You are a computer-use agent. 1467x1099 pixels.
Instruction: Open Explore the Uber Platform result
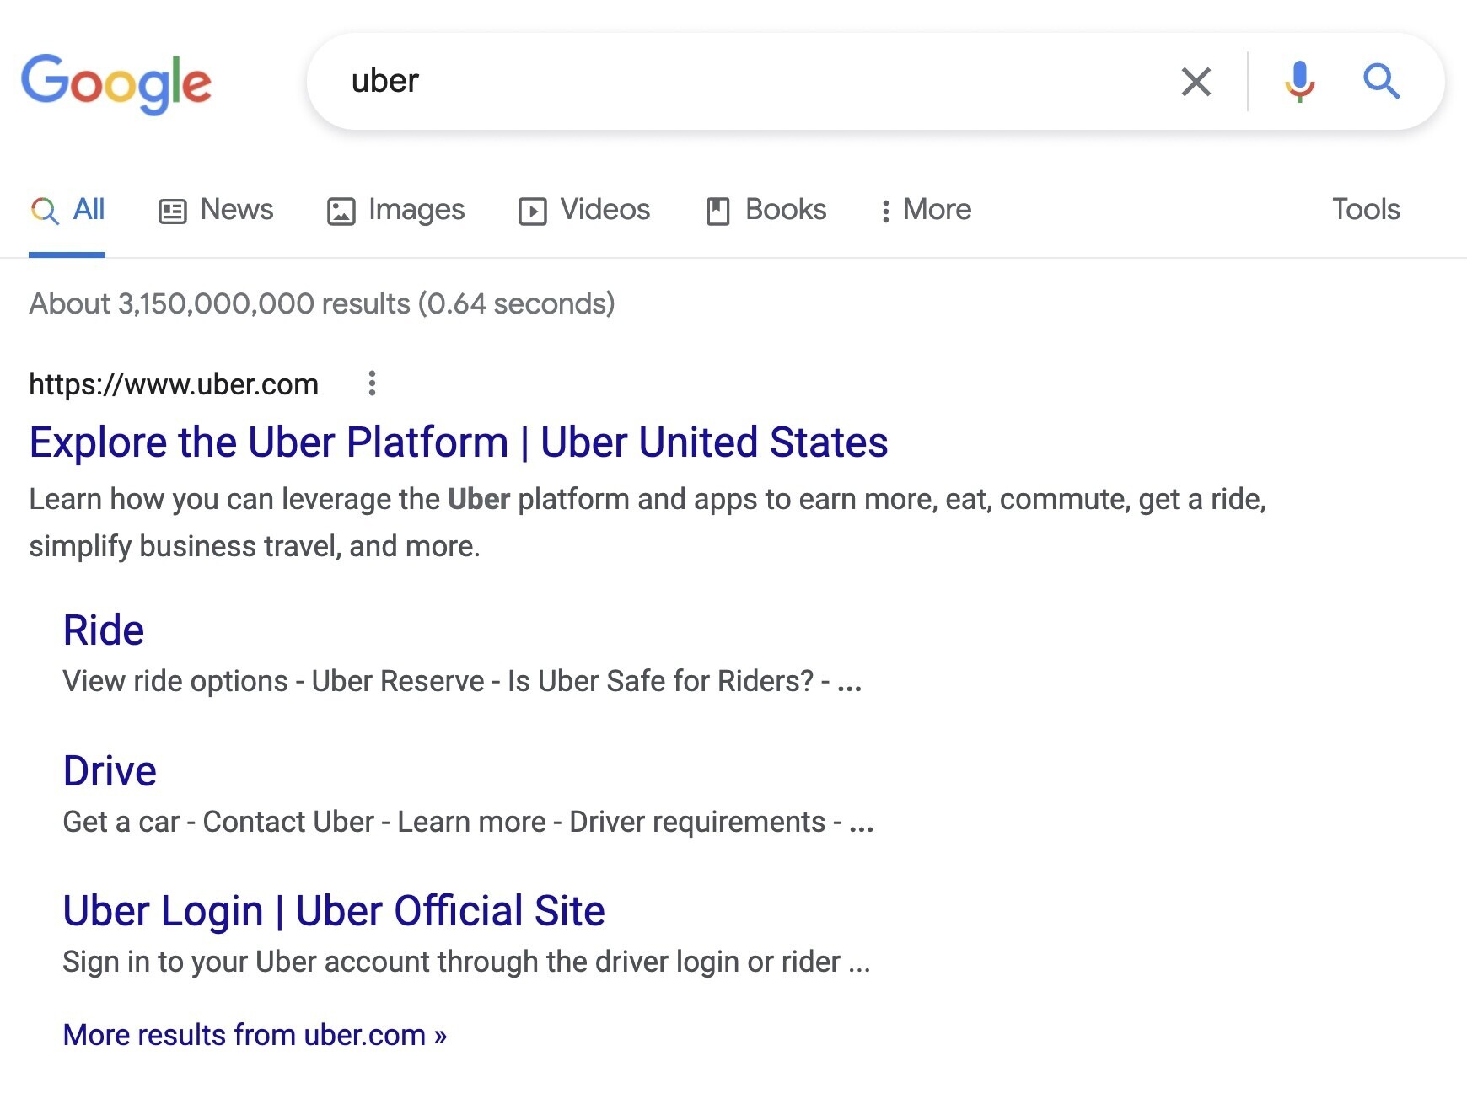coord(459,442)
